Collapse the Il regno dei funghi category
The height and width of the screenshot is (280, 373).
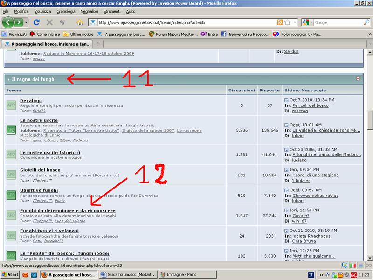(x=358, y=79)
